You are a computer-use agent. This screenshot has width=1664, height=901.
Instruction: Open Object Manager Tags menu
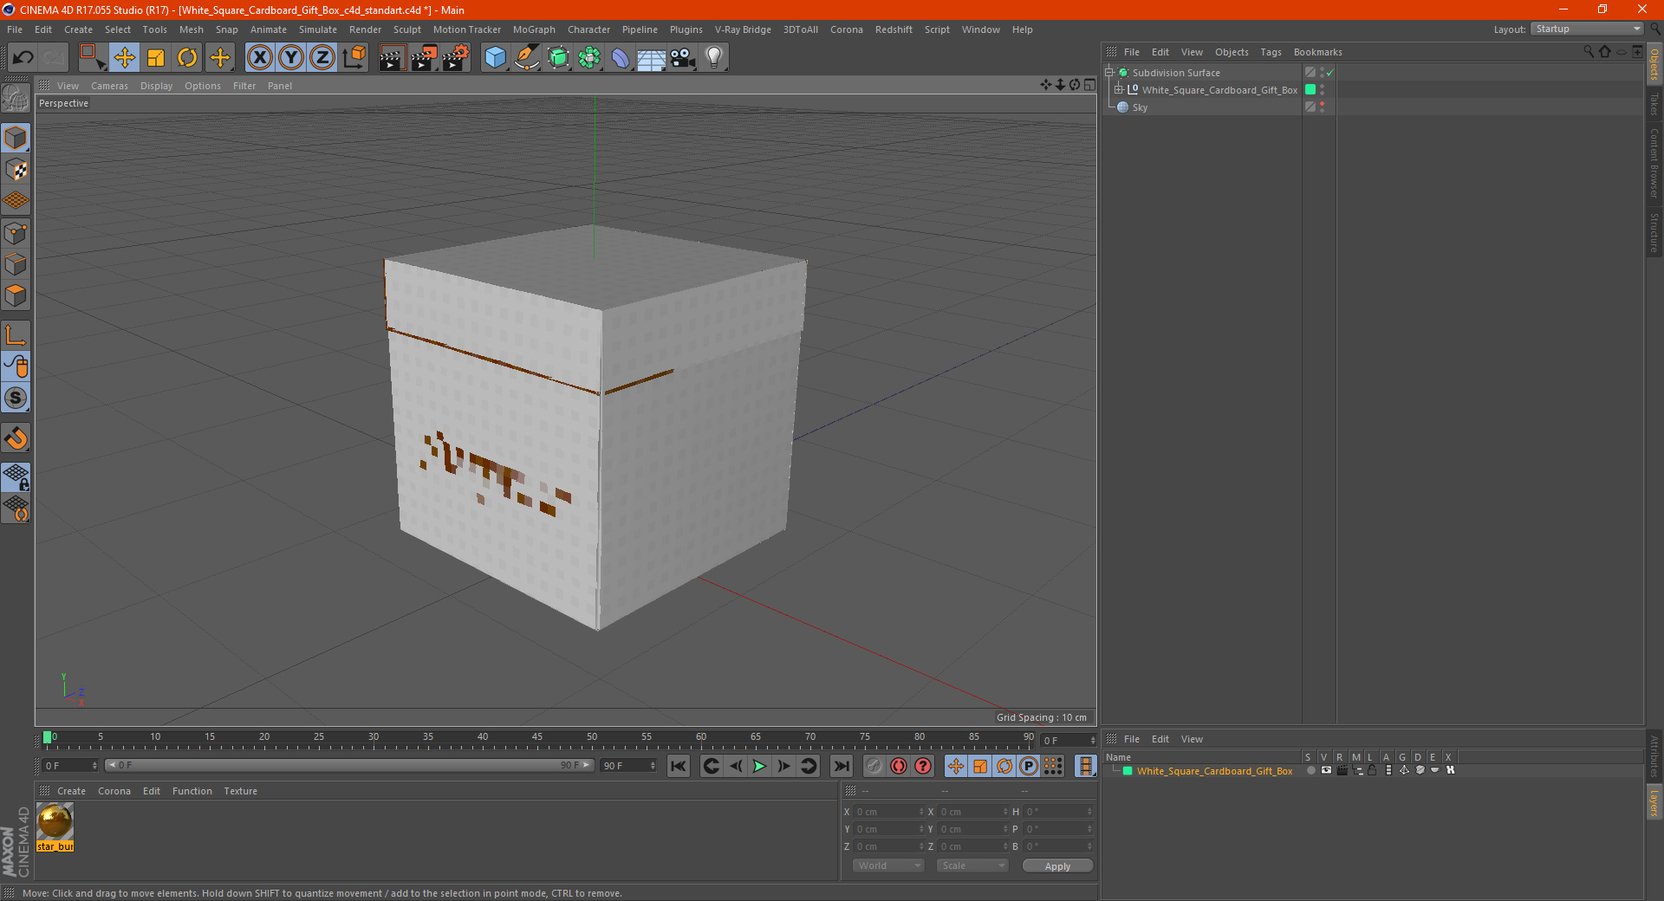click(x=1271, y=52)
